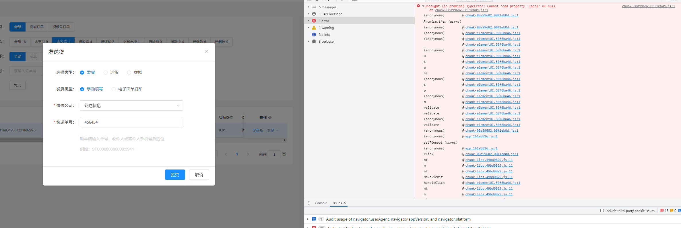Close the Issues drawer tab with its X

point(345,203)
